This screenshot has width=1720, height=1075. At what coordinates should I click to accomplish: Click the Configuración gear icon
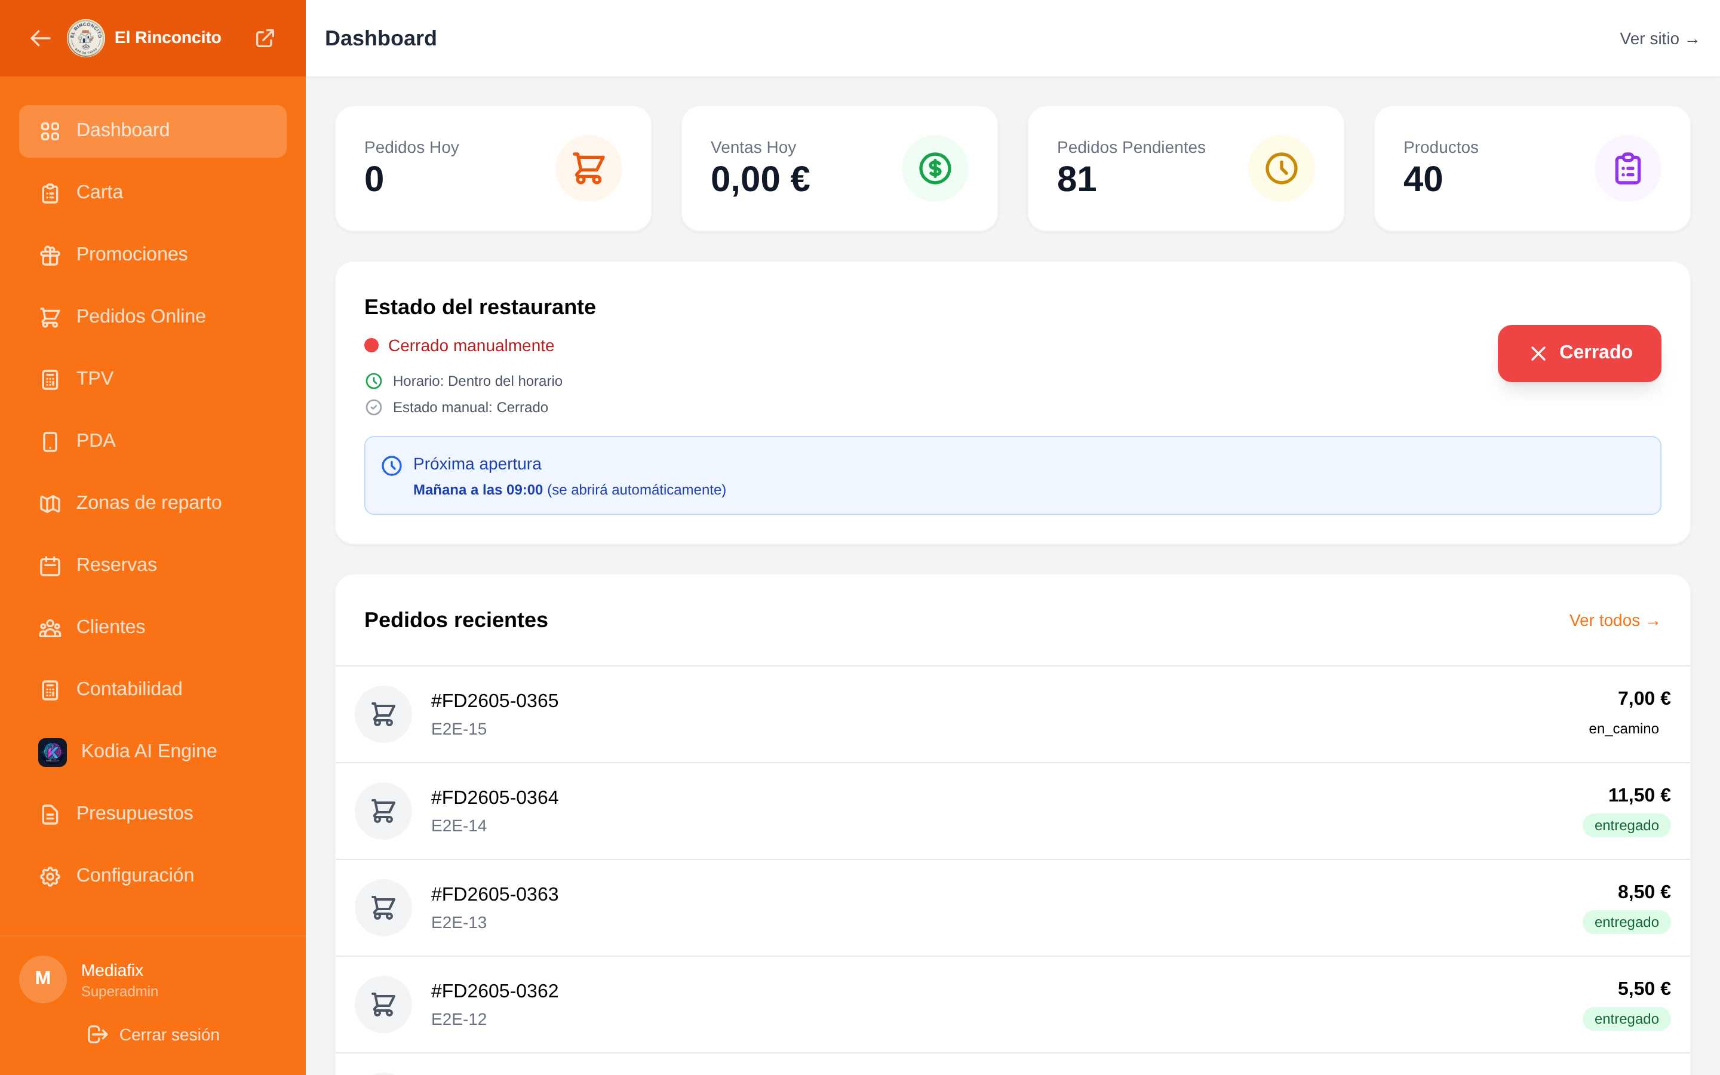50,876
